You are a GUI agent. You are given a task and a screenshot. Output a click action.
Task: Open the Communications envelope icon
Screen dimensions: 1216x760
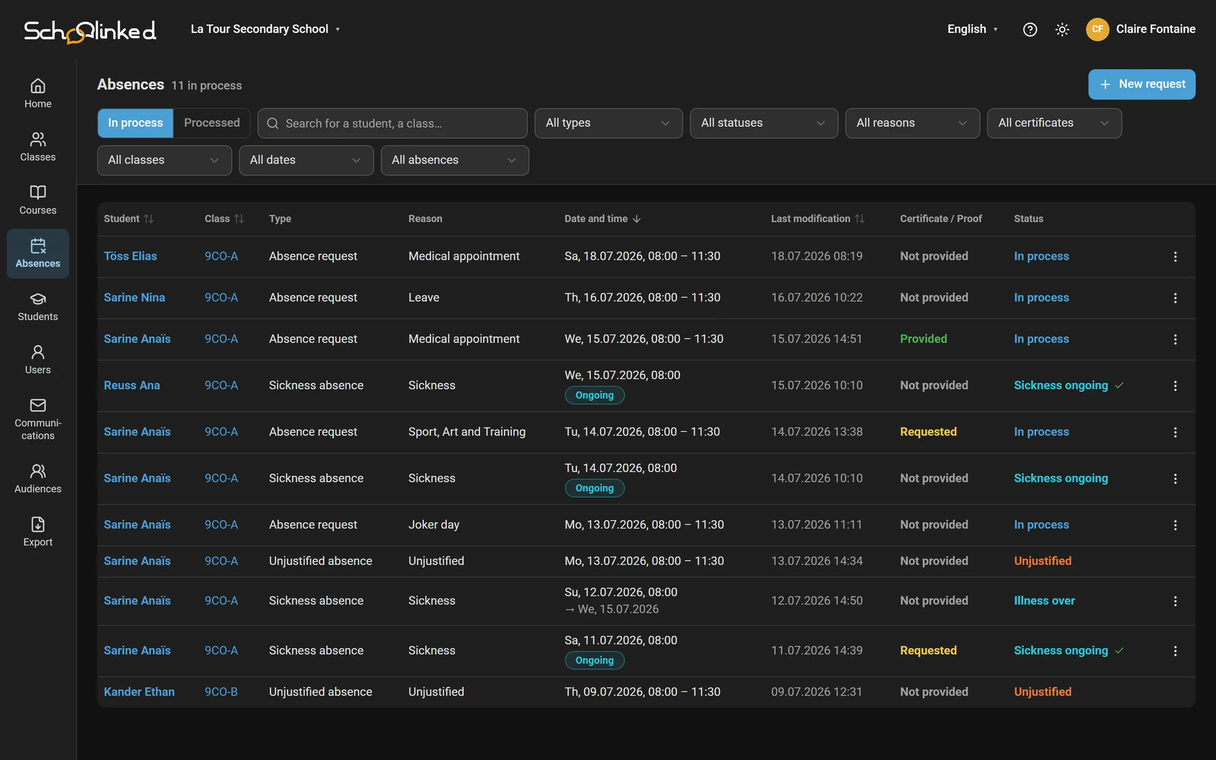[x=38, y=405]
